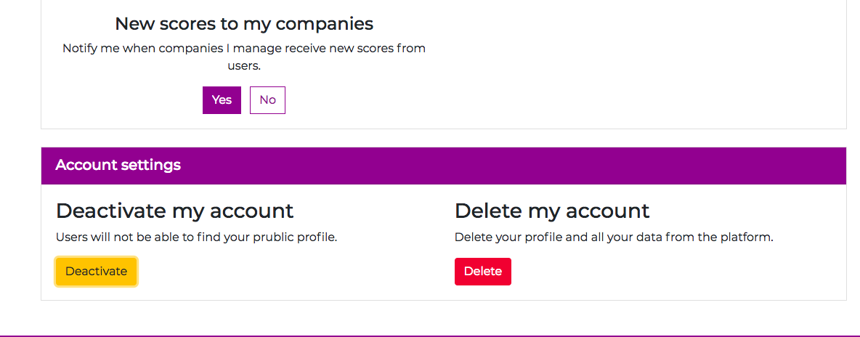This screenshot has width=860, height=337.
Task: Click the word "Delete" in the right heading
Action: [x=488, y=211]
